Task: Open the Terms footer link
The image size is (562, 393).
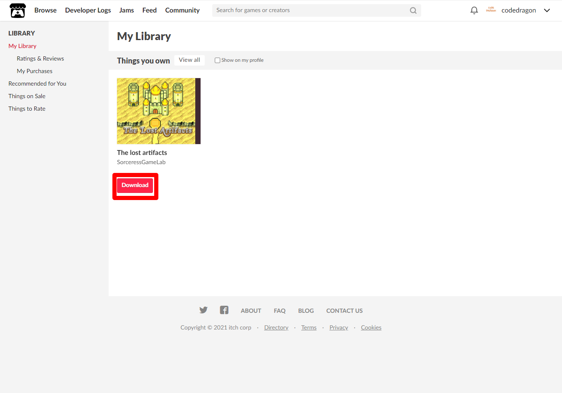Action: coord(309,327)
